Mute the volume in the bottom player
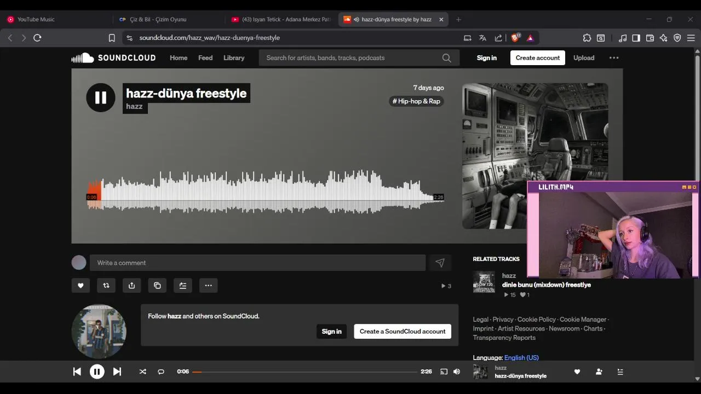Image resolution: width=701 pixels, height=394 pixels. click(x=457, y=372)
